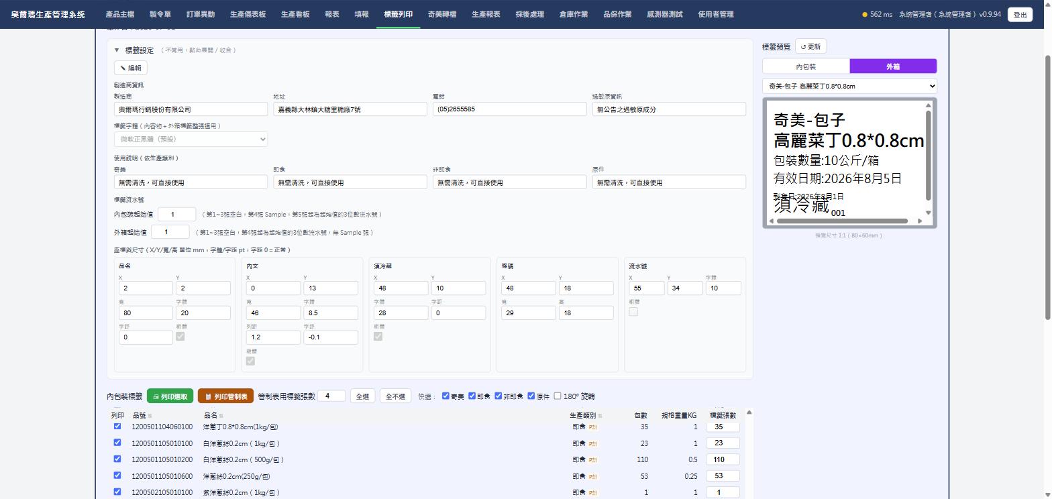Click label preview horizontal scrollbar thumb
The width and height of the screenshot is (1052, 499).
click(x=842, y=221)
